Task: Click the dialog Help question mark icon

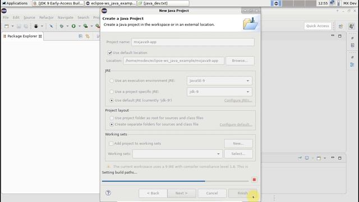Action: click(108, 193)
